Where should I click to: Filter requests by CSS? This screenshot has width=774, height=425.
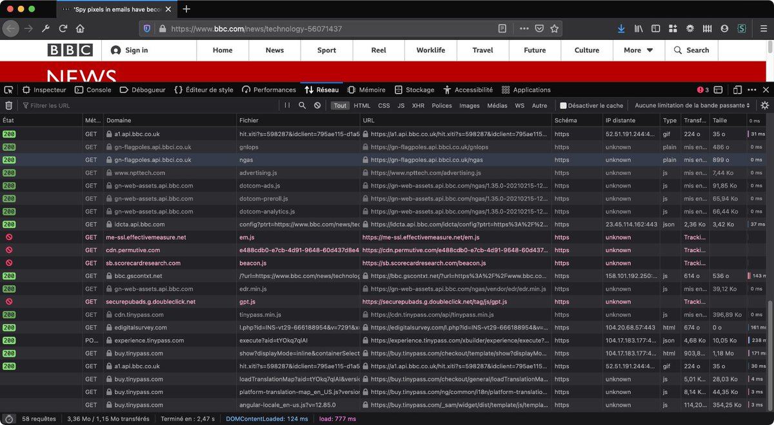tap(384, 106)
